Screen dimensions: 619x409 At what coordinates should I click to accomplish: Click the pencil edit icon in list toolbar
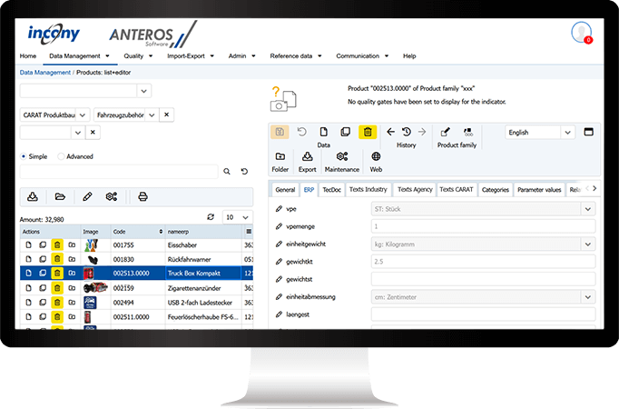click(87, 196)
